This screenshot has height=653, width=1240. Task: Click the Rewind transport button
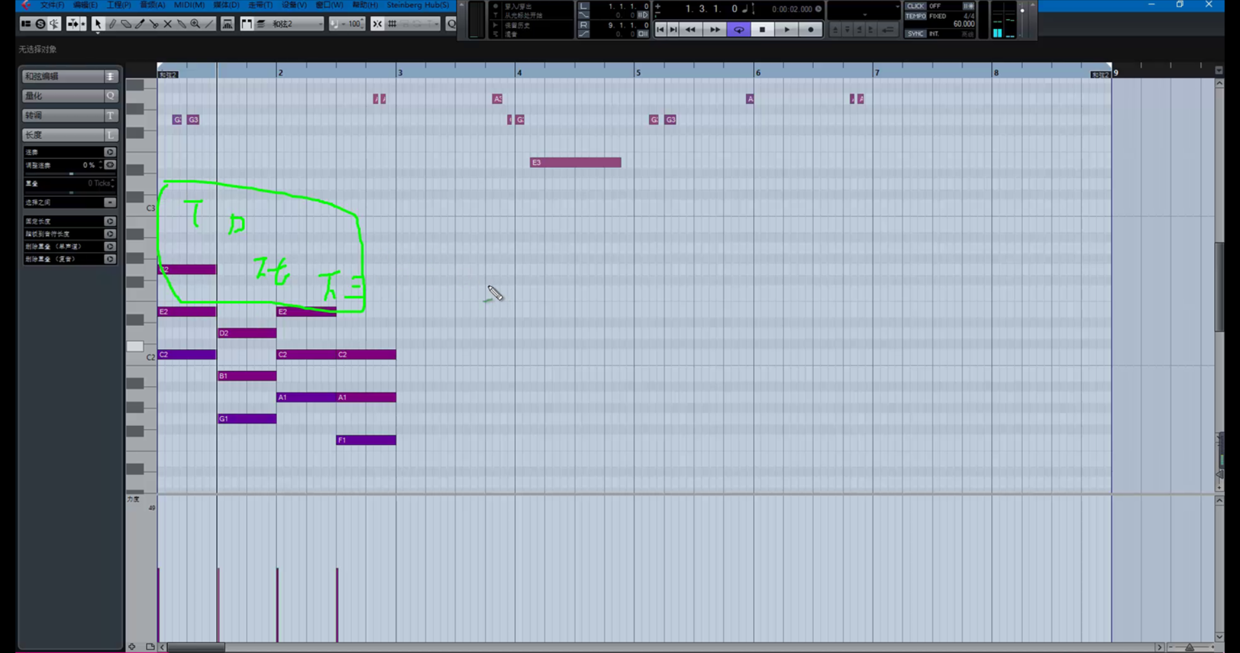point(690,30)
